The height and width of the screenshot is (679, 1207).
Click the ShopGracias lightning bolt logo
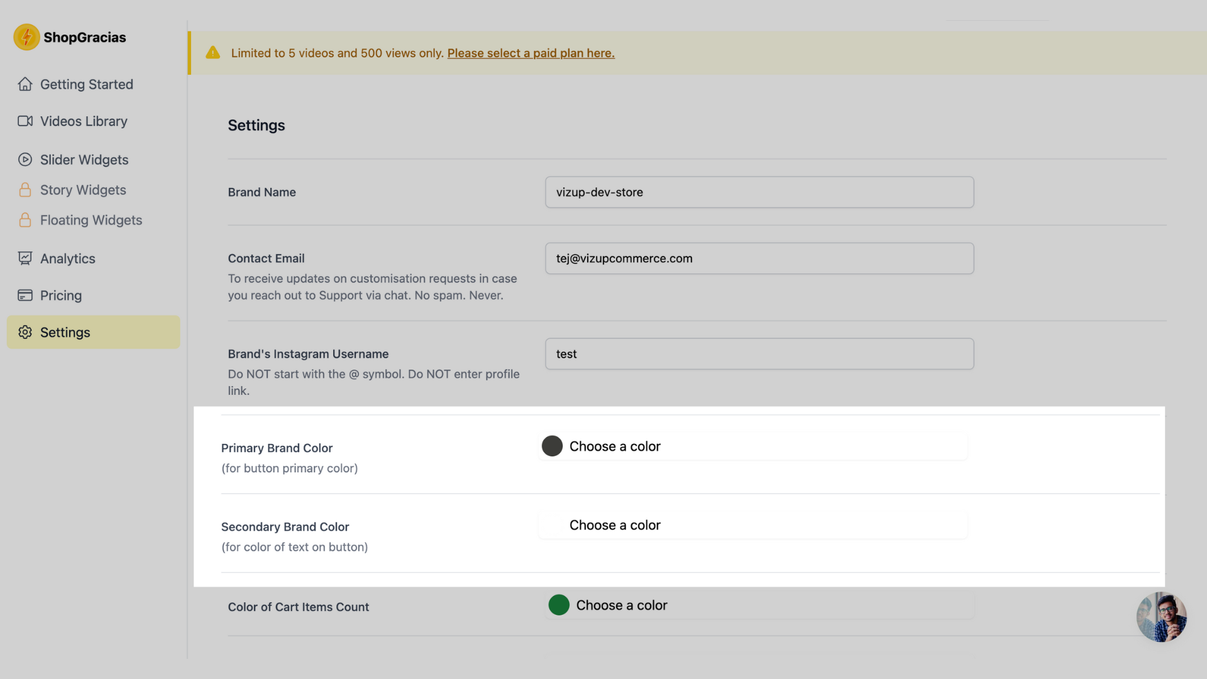tap(26, 37)
